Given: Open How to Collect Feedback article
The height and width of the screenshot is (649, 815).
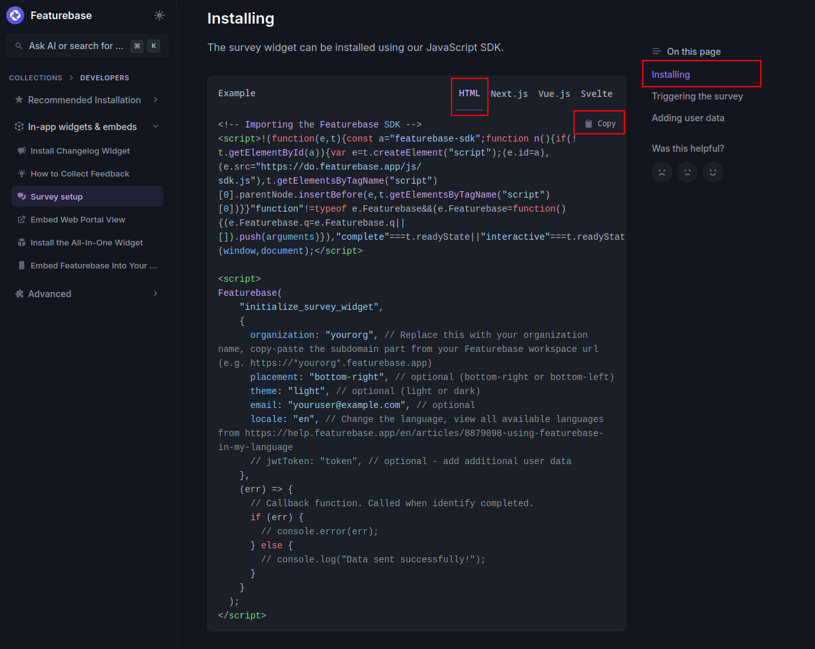Looking at the screenshot, I should click(x=80, y=174).
